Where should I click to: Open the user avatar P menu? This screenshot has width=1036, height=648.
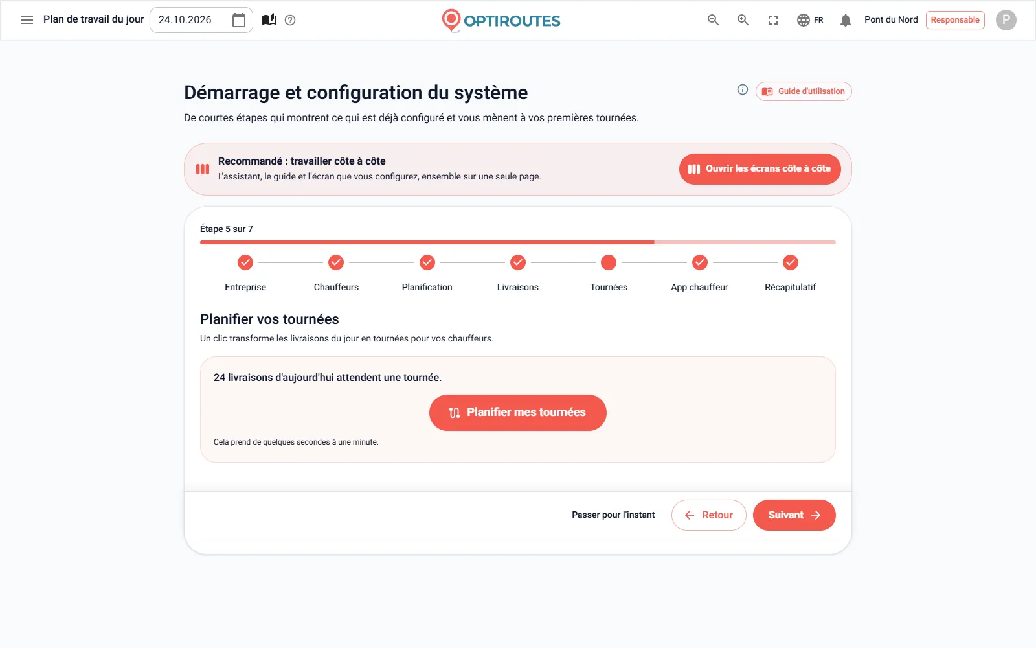1006,20
